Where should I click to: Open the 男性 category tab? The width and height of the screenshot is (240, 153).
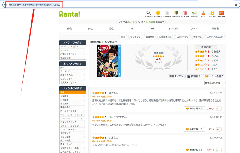(x=111, y=29)
